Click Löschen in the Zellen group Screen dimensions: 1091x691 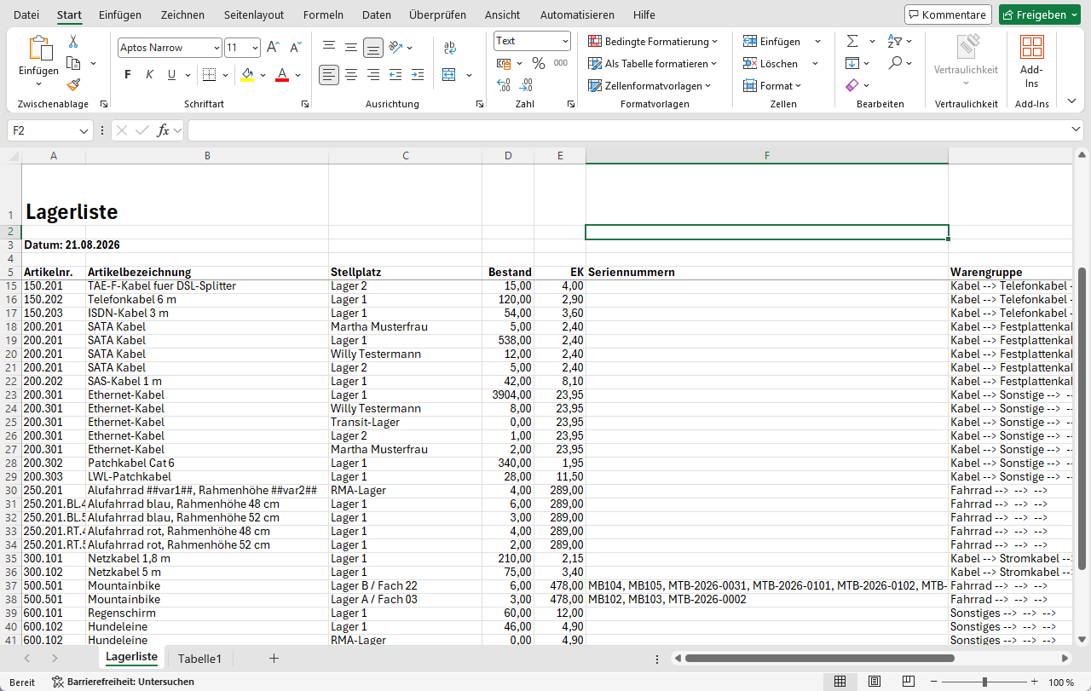pyautogui.click(x=771, y=63)
